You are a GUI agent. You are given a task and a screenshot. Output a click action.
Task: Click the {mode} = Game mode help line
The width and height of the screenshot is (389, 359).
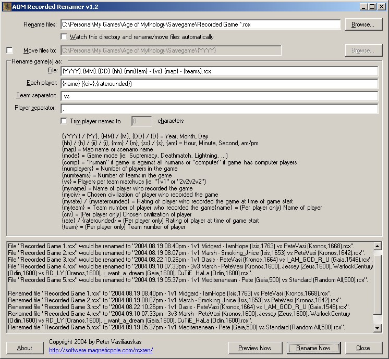(x=144, y=156)
